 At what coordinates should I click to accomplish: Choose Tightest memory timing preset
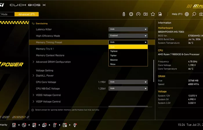coord(128,51)
